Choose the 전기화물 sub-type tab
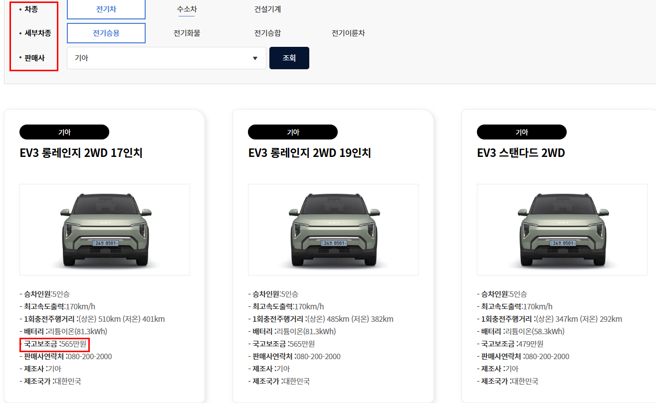656x403 pixels. click(x=187, y=33)
